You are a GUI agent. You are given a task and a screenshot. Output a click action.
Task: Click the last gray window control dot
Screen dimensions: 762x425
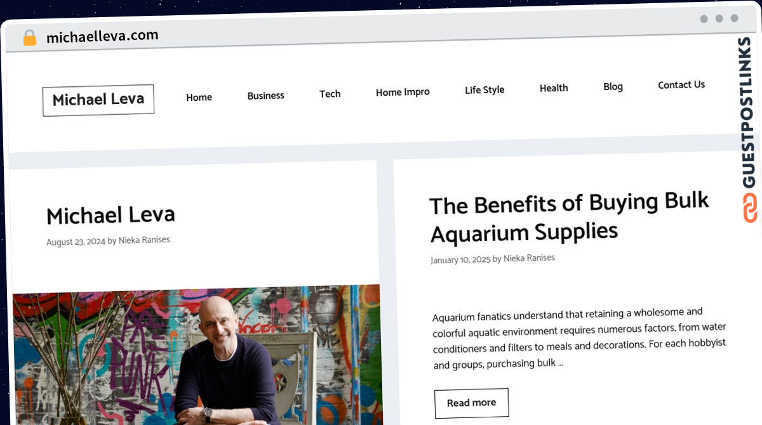[x=735, y=18]
